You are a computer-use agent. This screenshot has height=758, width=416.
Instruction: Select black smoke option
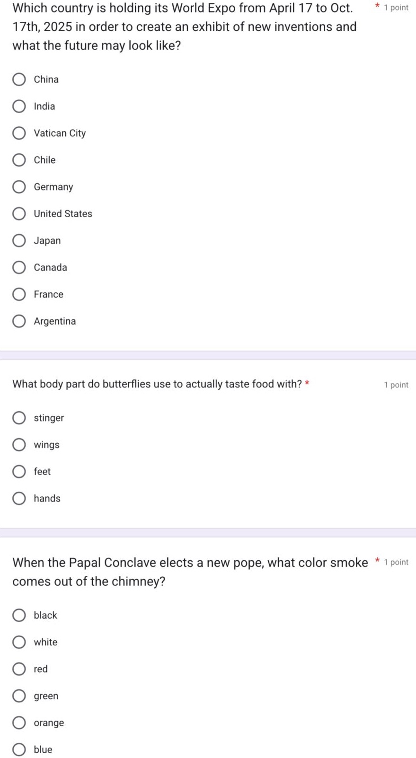pos(19,616)
